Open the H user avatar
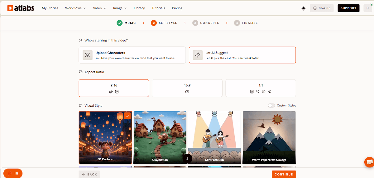This screenshot has width=374, height=178. pyautogui.click(x=368, y=8)
